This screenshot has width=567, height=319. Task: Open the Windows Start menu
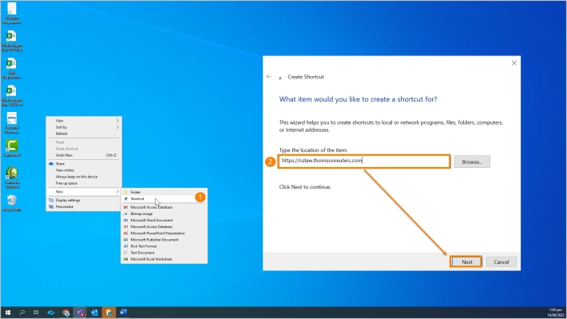point(8,313)
